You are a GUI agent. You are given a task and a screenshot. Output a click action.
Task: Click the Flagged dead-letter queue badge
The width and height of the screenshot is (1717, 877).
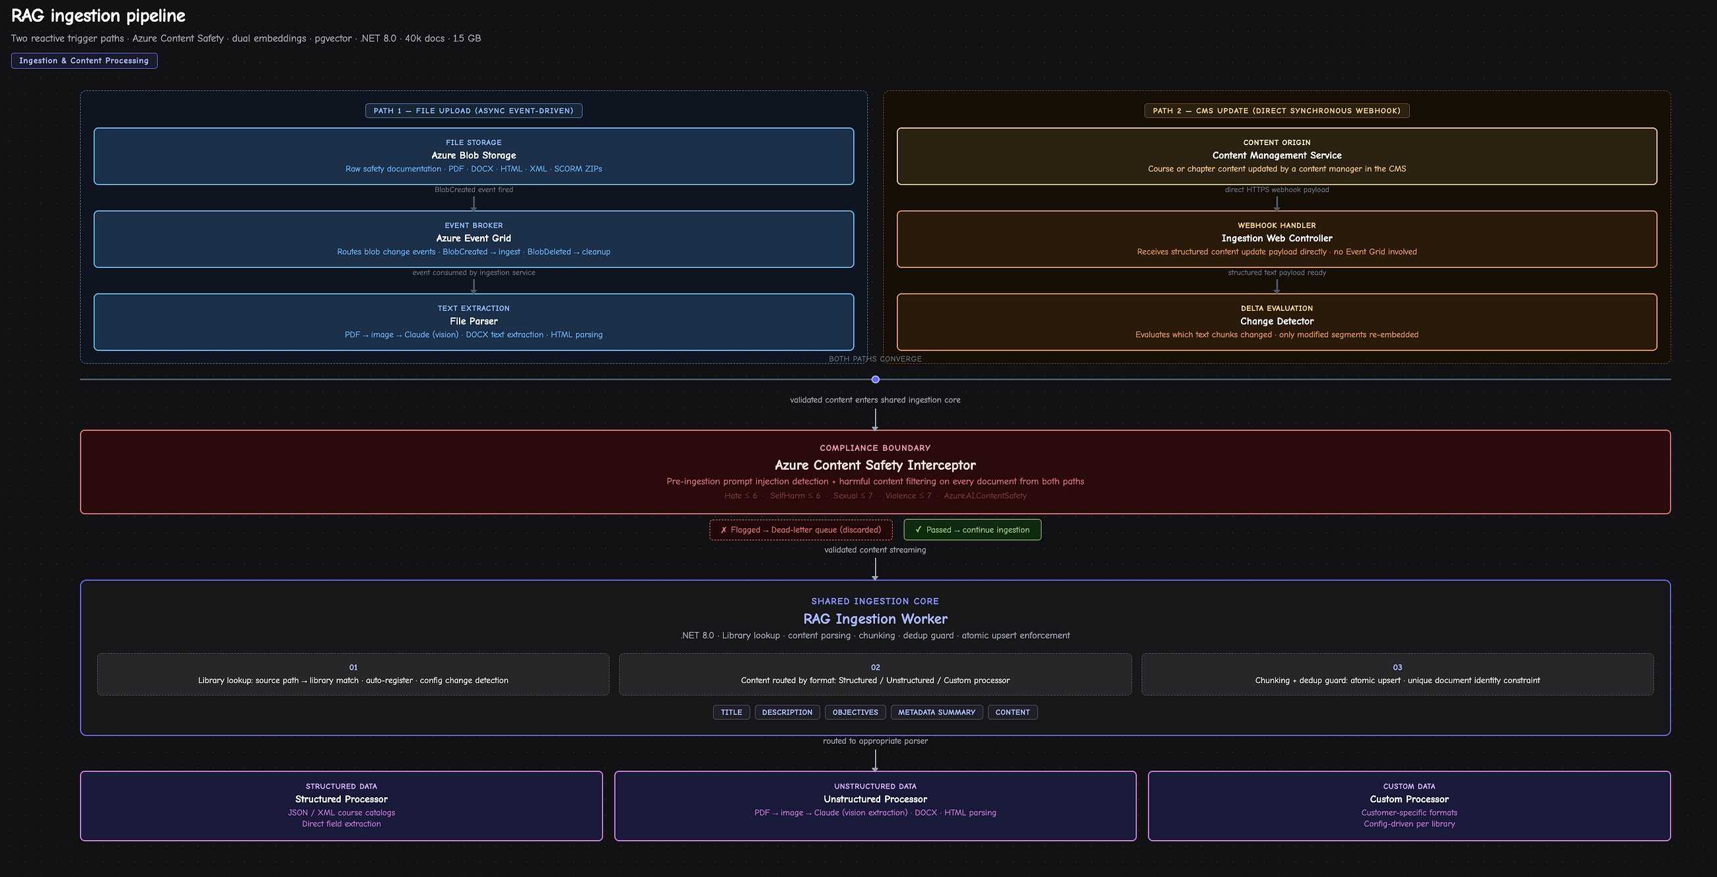pos(800,530)
